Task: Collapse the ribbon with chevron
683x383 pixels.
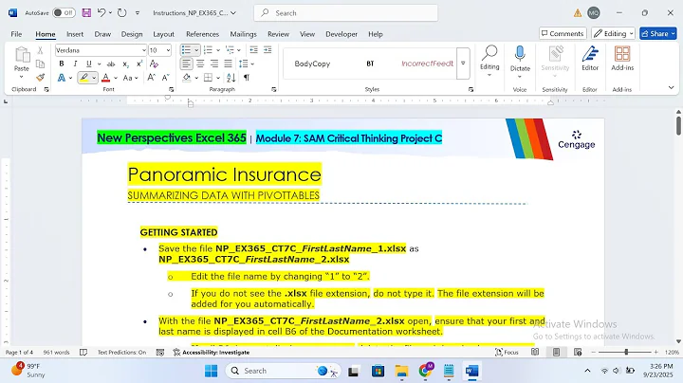Action: coord(671,88)
